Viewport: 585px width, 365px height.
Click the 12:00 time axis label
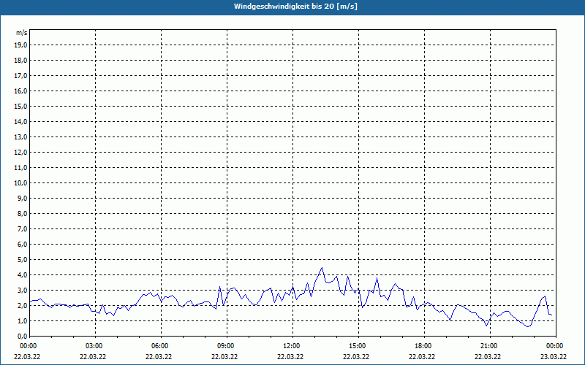(x=292, y=346)
